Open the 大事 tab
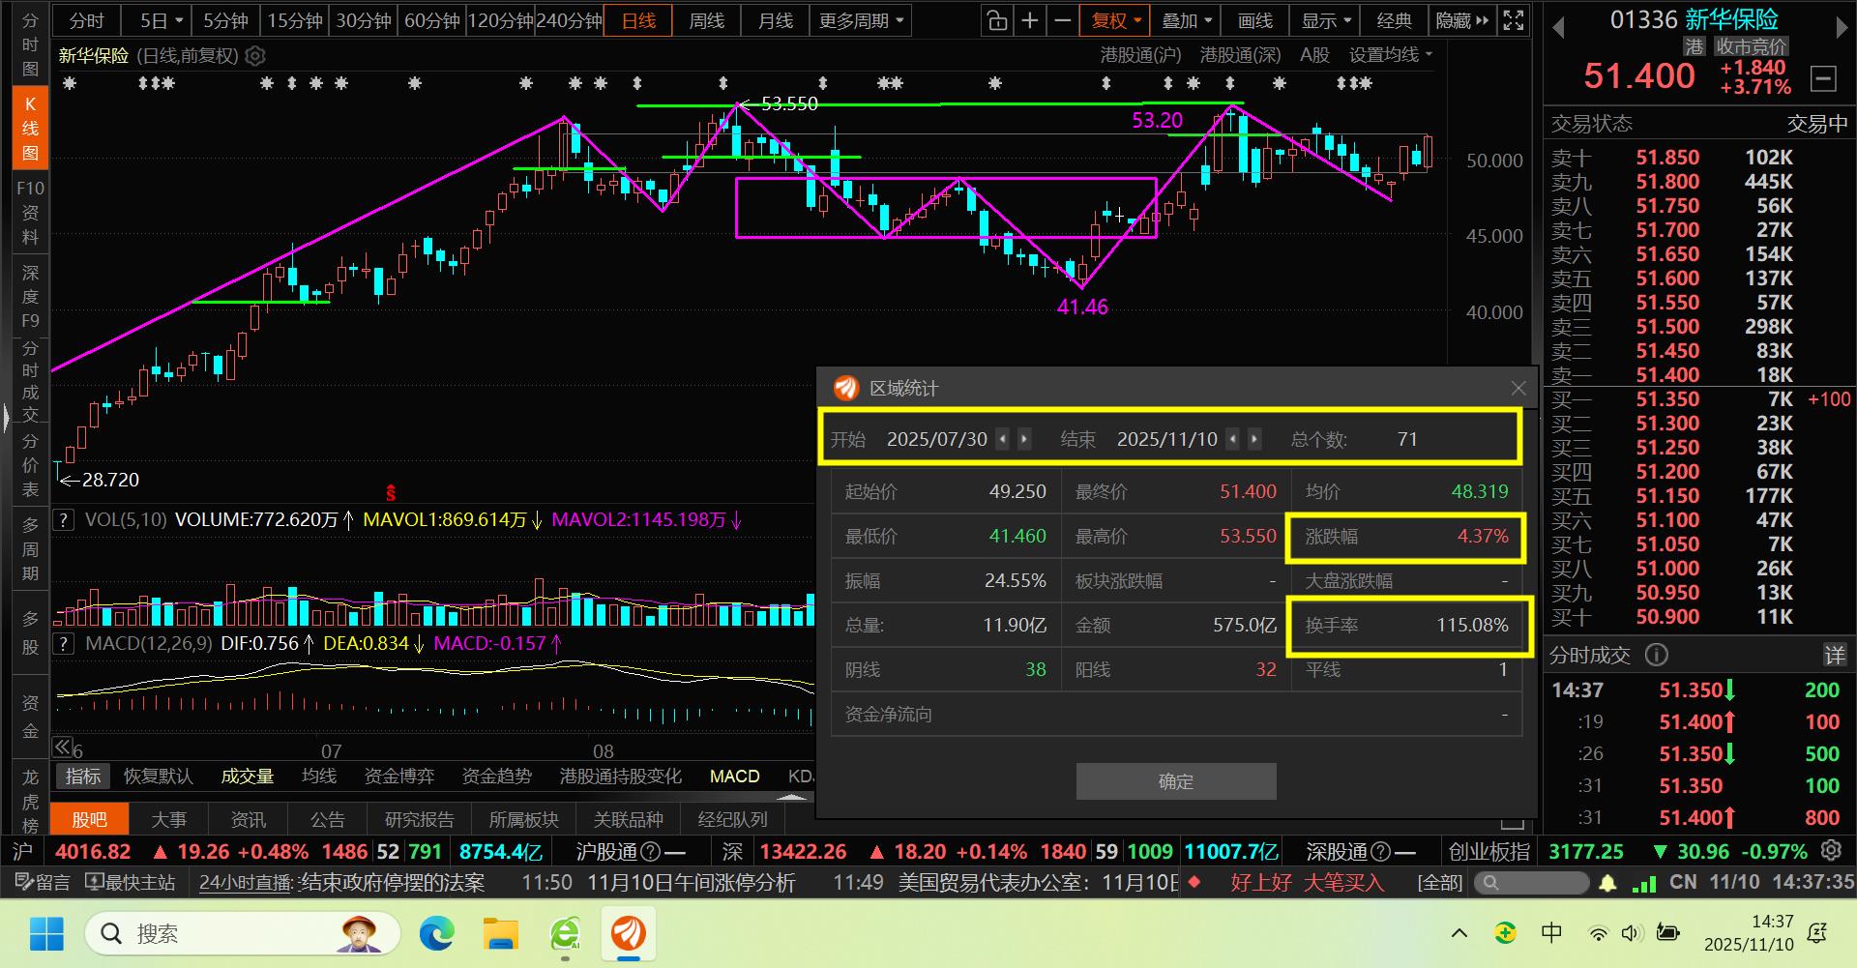Screen dimensions: 1857x968 coord(169,820)
